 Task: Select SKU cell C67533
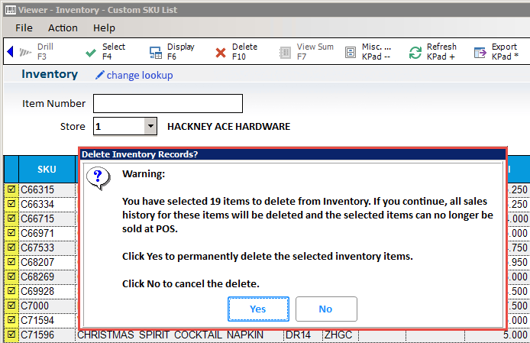[47, 248]
